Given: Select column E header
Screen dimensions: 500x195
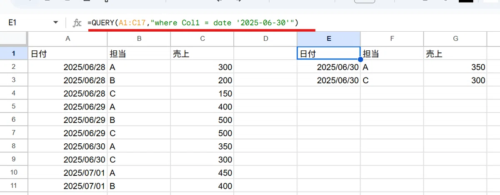Looking at the screenshot, I should [x=329, y=39].
